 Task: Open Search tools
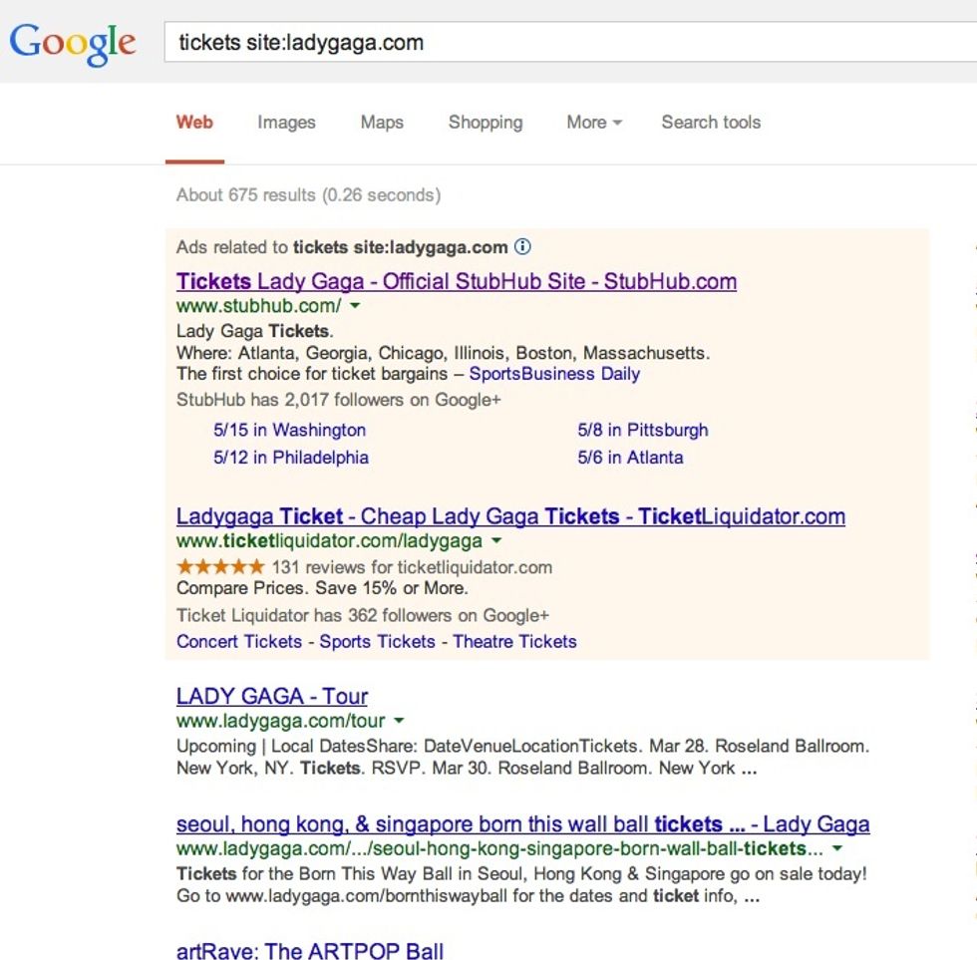[711, 123]
